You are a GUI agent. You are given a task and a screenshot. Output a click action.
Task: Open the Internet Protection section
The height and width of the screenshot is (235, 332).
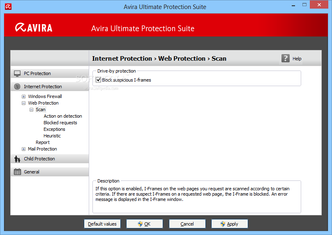click(50, 87)
